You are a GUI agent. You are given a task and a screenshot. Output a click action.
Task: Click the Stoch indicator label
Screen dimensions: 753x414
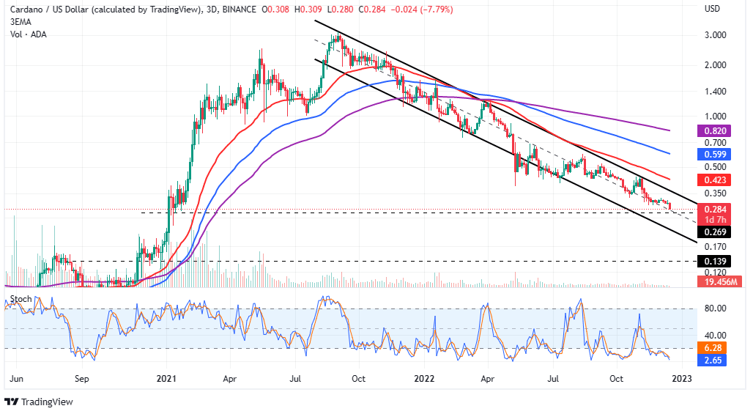[21, 299]
